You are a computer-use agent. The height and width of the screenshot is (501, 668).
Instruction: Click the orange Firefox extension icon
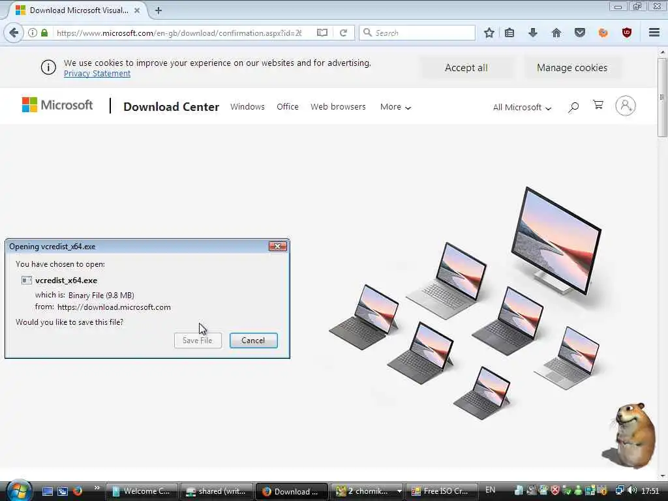point(603,33)
